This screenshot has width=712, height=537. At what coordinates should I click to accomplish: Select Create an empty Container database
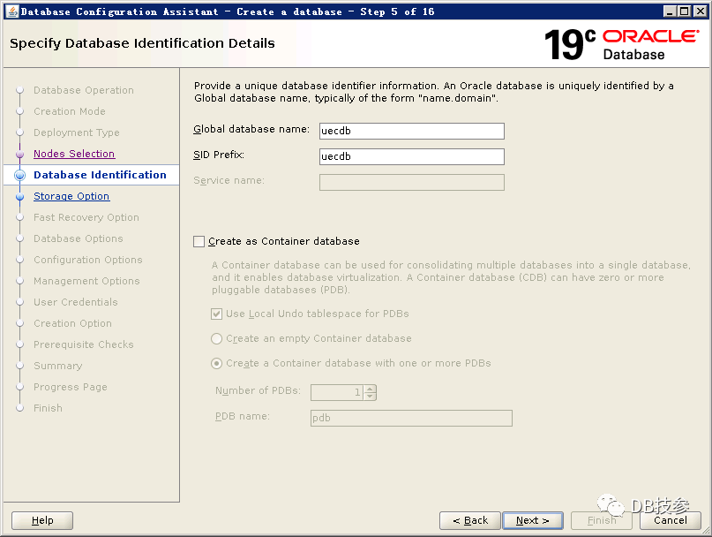217,338
